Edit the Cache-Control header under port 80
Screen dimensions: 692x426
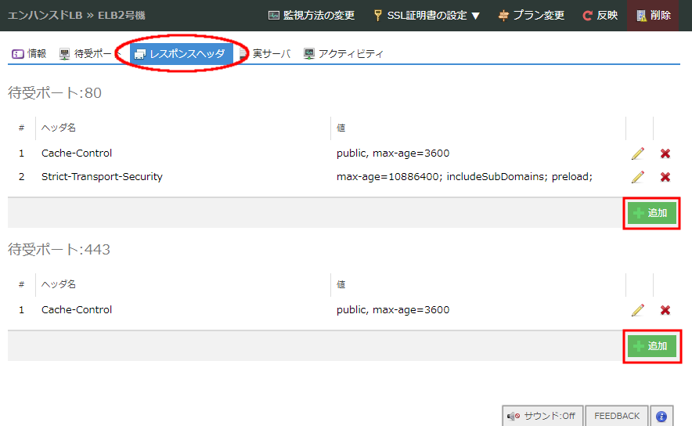[x=637, y=153]
